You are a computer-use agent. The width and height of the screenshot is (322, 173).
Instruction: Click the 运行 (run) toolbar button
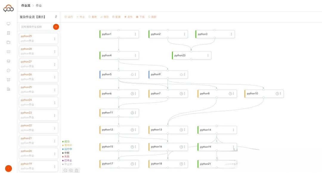coord(69,17)
